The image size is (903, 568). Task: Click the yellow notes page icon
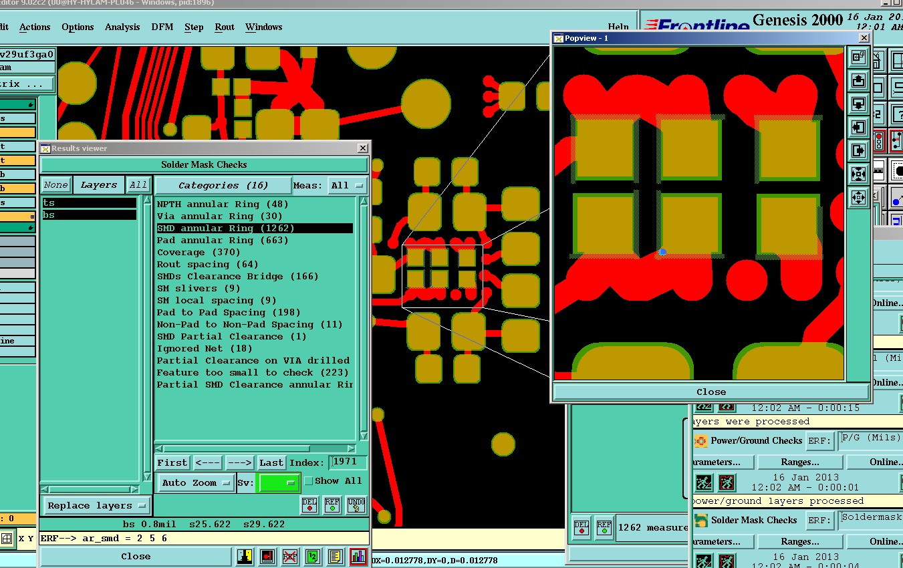[336, 556]
